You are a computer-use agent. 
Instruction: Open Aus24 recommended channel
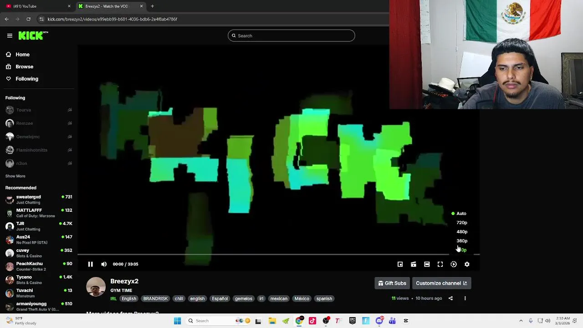[x=39, y=240]
